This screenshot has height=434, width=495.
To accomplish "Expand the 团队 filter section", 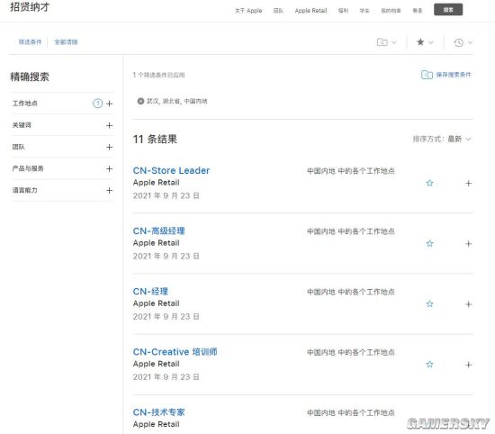I will click(109, 147).
